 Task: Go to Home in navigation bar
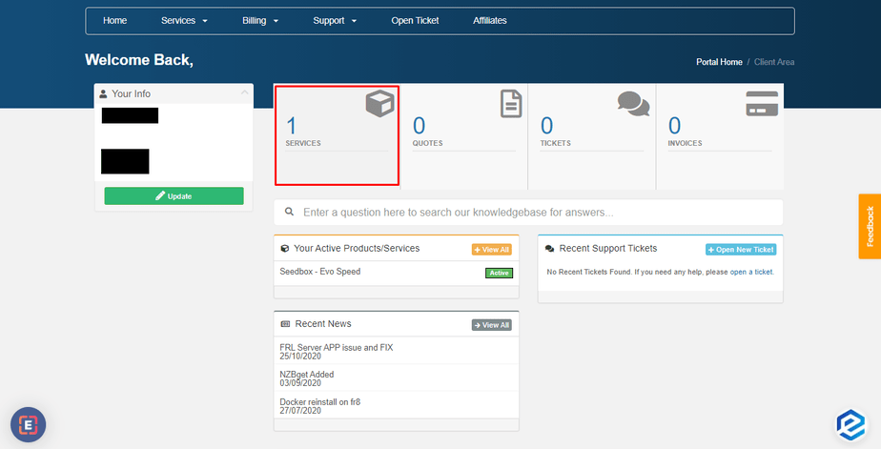pyautogui.click(x=114, y=21)
